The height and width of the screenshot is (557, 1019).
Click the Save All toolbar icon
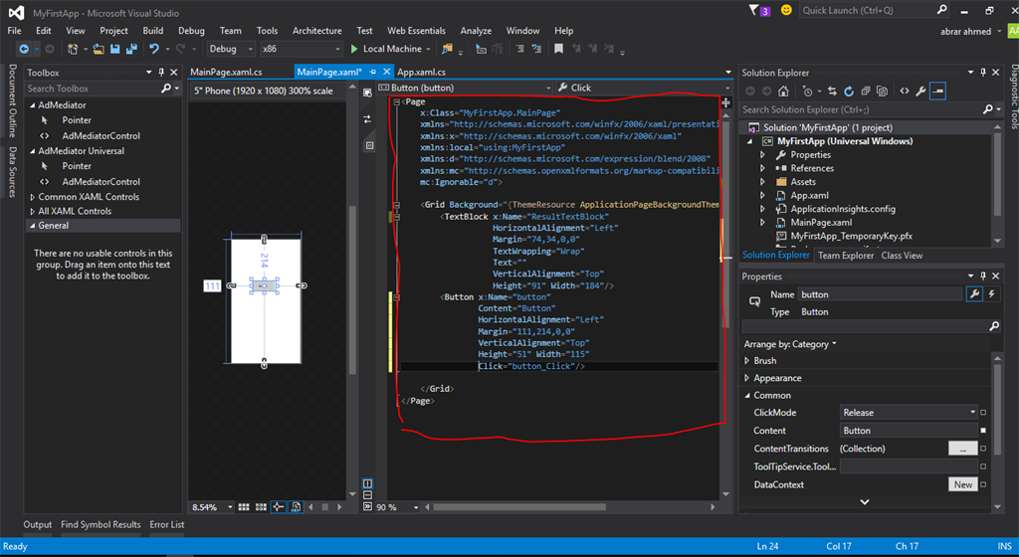(131, 49)
